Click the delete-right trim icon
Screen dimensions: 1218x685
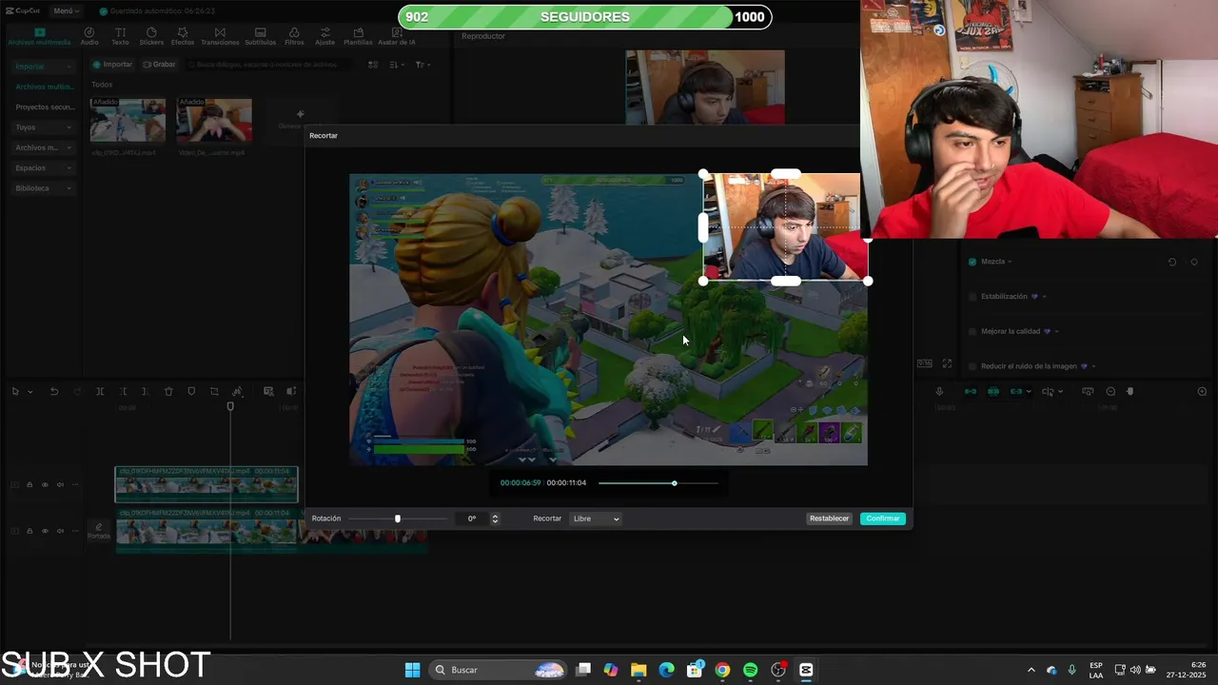(145, 391)
